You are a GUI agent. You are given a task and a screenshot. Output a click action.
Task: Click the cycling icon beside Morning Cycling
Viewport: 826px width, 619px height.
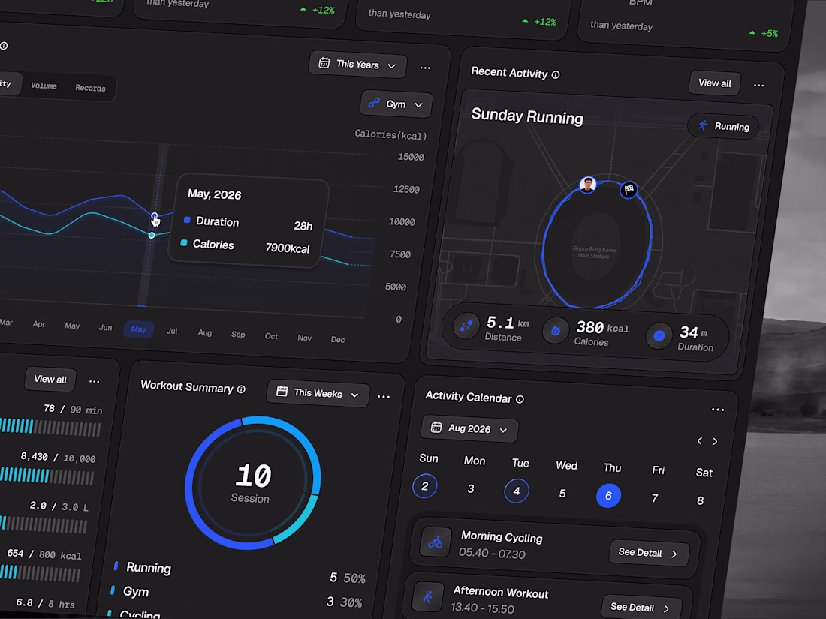435,542
